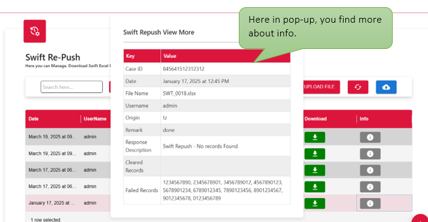
Task: Download file for second March 17 row
Action: click(315, 187)
